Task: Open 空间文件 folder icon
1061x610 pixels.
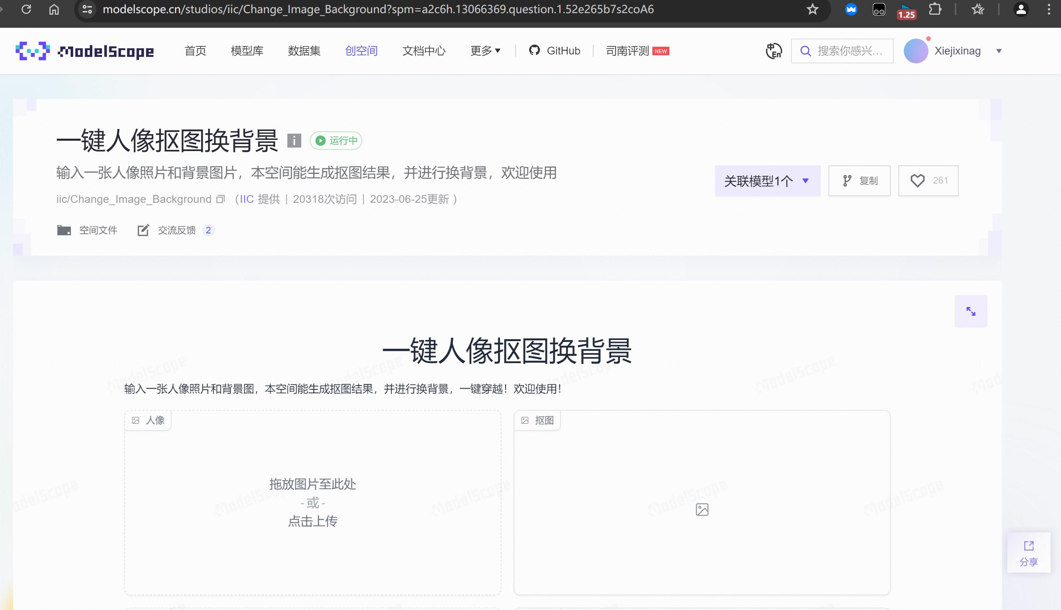Action: click(64, 230)
